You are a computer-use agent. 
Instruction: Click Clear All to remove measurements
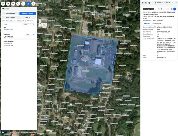[x=28, y=18]
